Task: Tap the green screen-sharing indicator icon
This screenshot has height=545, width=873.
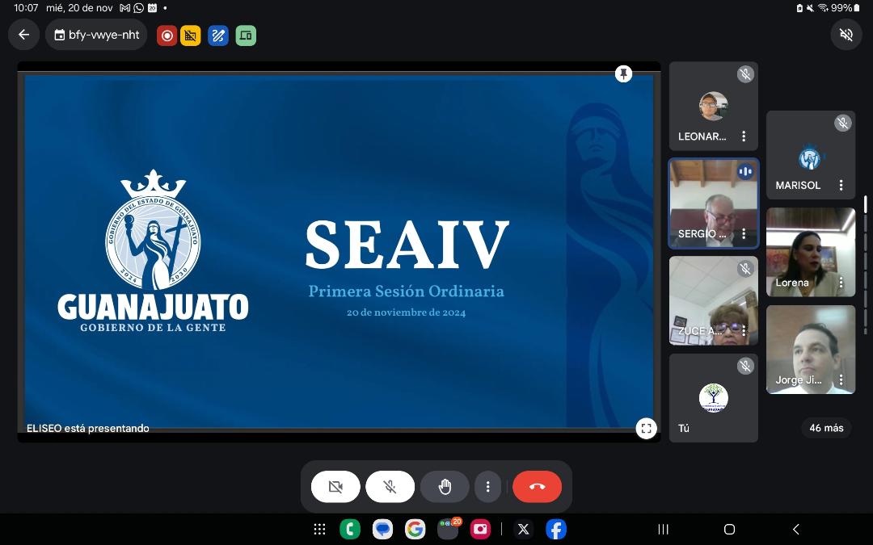Action: (246, 36)
